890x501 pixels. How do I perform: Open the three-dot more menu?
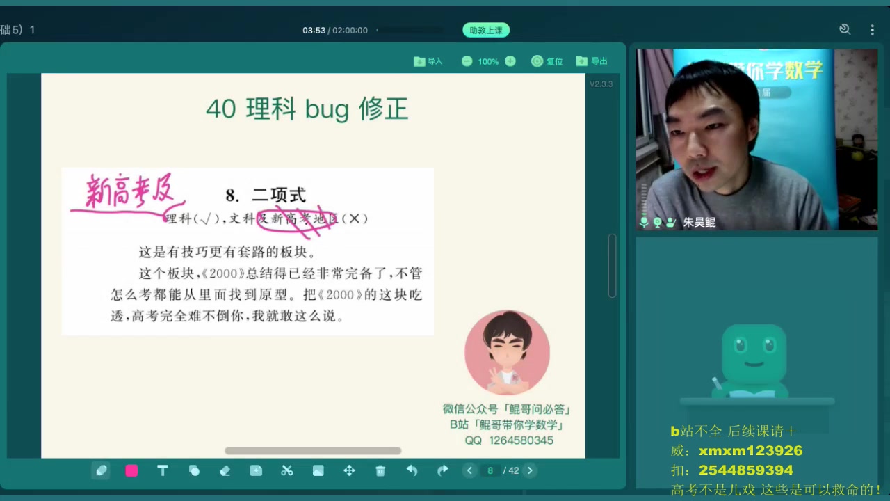click(872, 30)
